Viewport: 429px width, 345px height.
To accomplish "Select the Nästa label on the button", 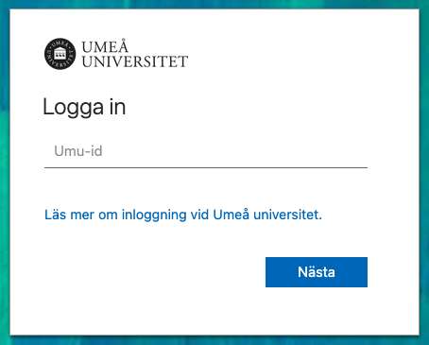I will 317,272.
